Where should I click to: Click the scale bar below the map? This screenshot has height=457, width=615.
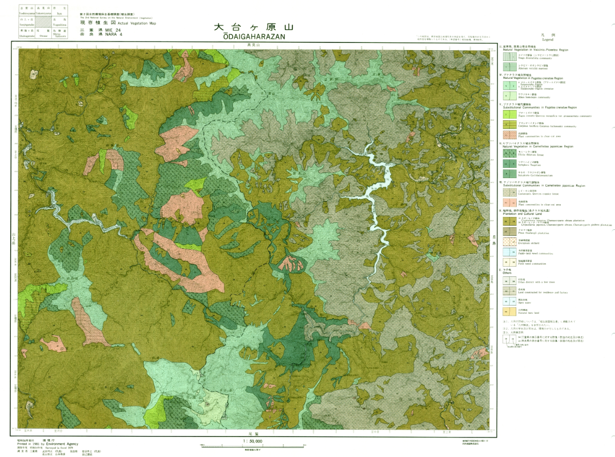point(252,446)
